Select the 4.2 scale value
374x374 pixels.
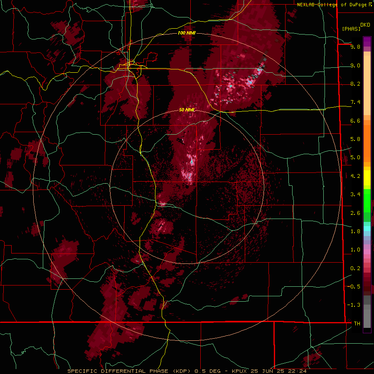[355, 176]
